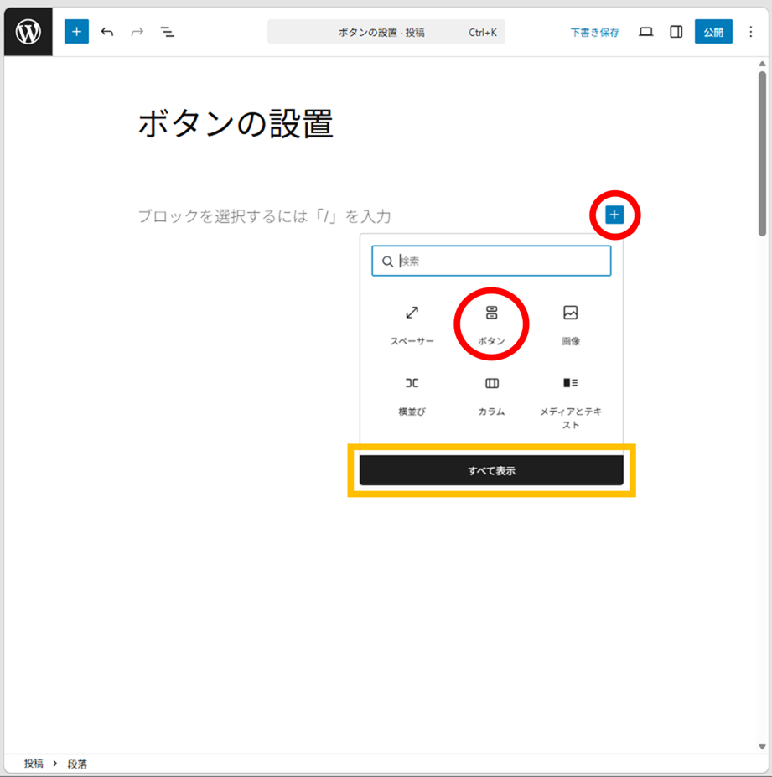The width and height of the screenshot is (772, 777).
Task: Click the 公開 publish button
Action: coord(713,32)
